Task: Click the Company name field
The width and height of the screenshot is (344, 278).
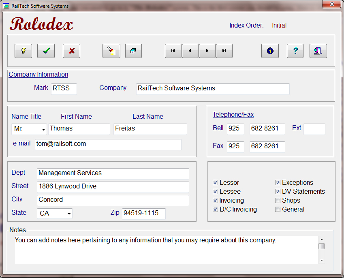Action: pos(213,89)
